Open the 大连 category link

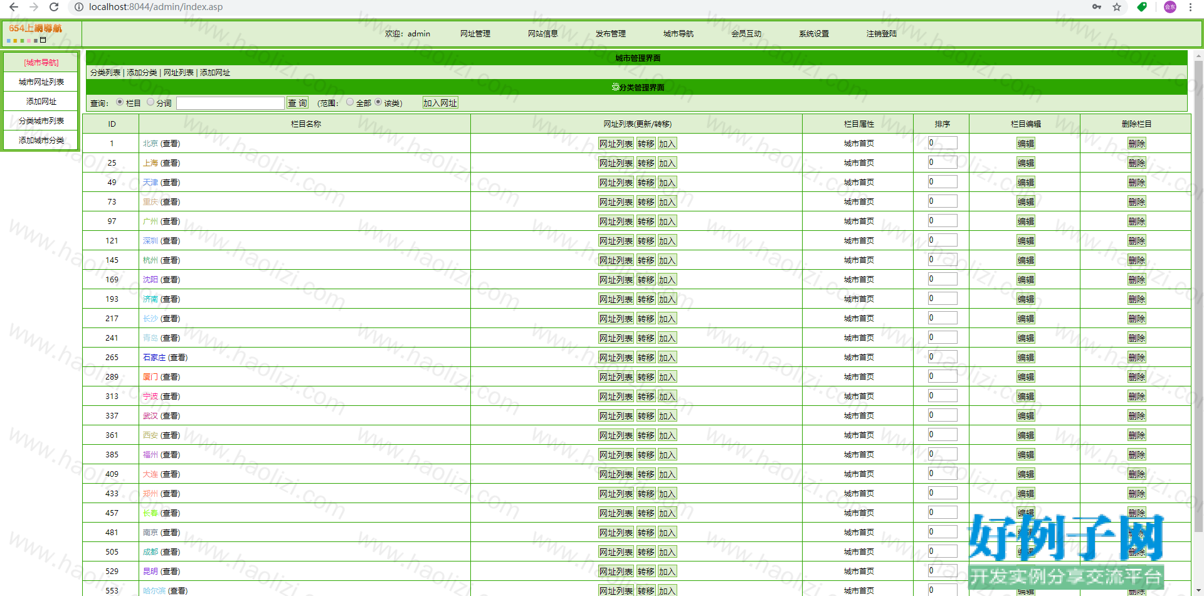[150, 474]
